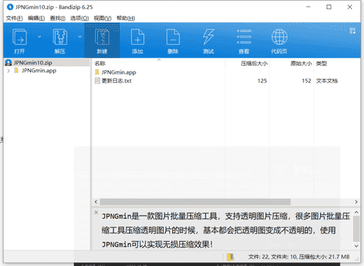Select JPNGmin10.zip root in tree

(33, 62)
